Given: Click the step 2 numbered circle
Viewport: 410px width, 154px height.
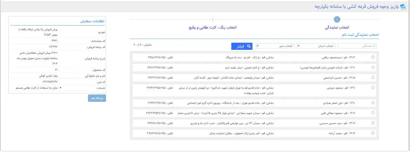Looking at the screenshot, I should click(213, 19).
